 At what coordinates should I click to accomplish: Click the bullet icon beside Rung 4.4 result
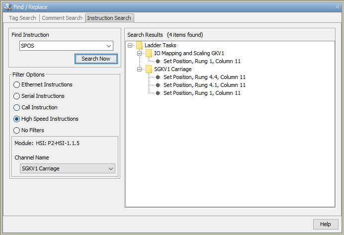[158, 77]
